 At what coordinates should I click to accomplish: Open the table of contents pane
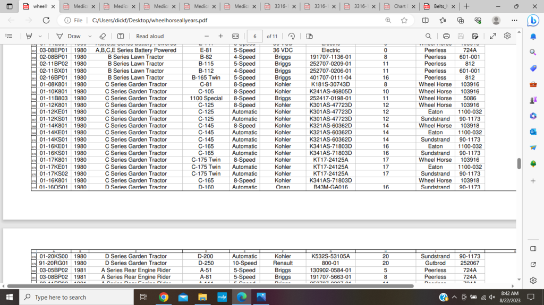8,36
